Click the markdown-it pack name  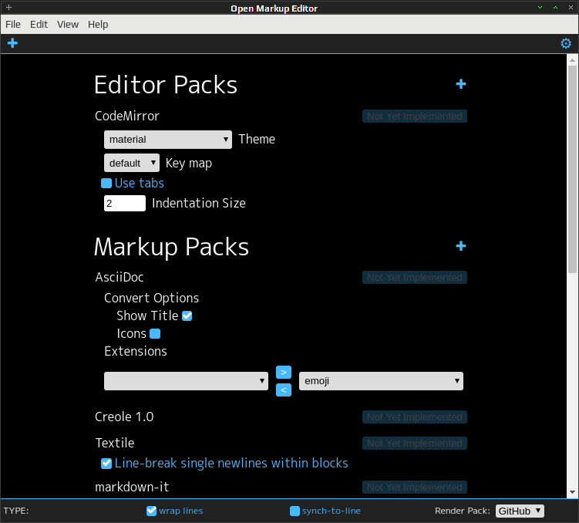[132, 488]
